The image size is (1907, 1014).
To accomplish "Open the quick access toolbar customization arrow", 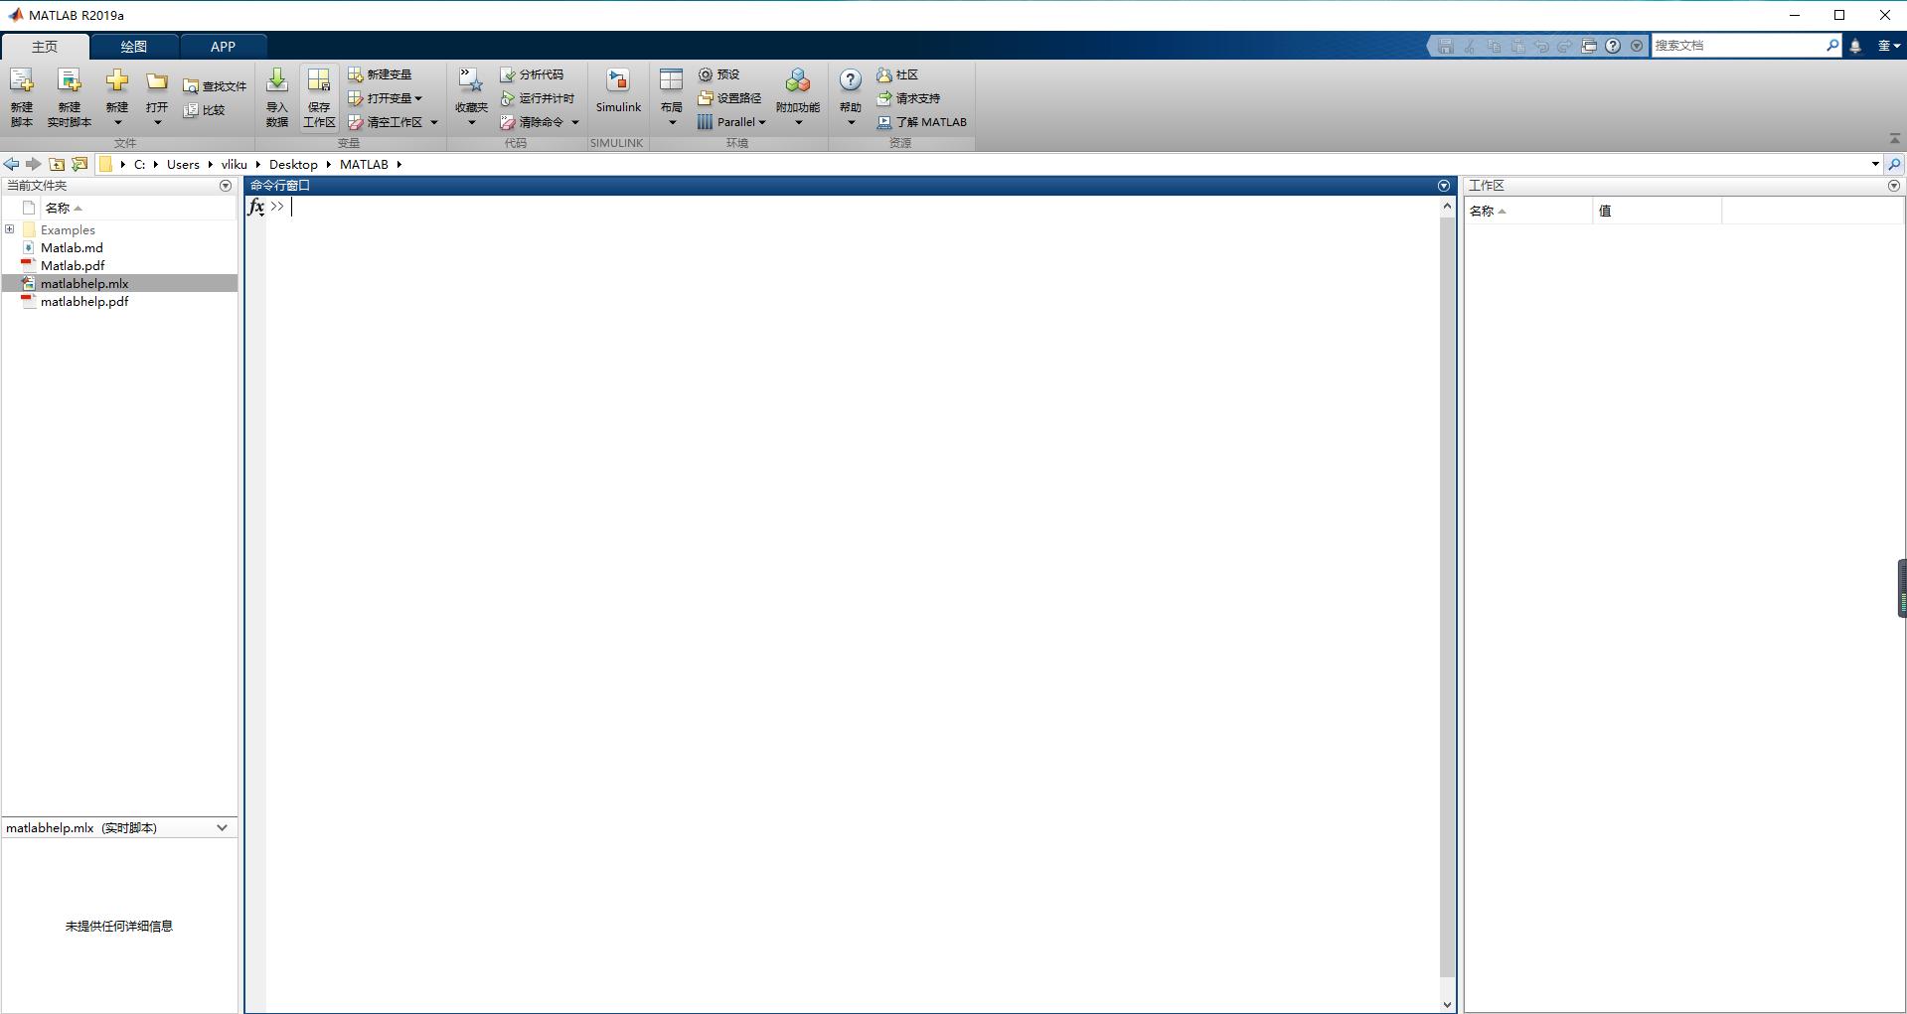I will (1637, 46).
